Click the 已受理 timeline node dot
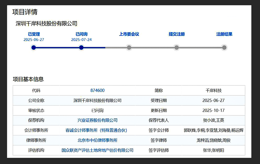The width and height of the screenshot is (260, 164). click(x=34, y=47)
